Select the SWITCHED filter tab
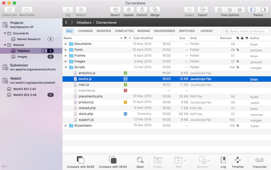 pyautogui.click(x=187, y=31)
